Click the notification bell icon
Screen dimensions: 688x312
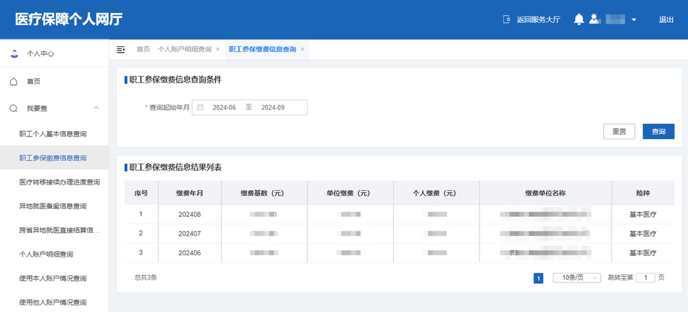[579, 19]
